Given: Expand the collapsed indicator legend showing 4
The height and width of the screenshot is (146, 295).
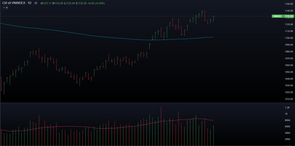Looking at the screenshot, I should pos(5,8).
